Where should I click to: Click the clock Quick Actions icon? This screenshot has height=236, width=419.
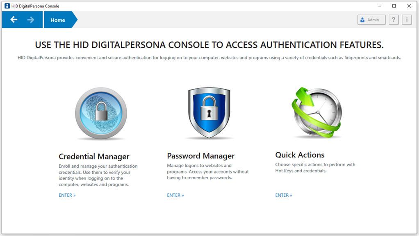(x=317, y=112)
